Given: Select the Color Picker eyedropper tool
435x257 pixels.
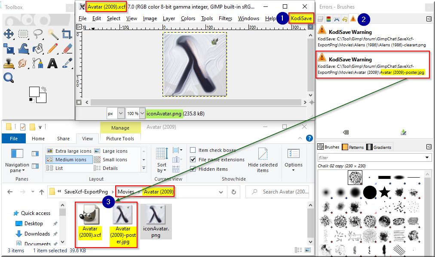Looking at the screenshot, I should [x=67, y=63].
